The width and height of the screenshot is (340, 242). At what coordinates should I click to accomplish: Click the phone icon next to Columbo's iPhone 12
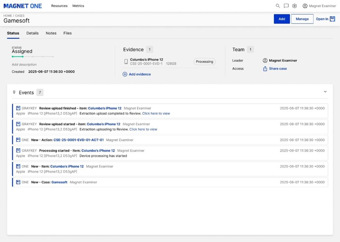[x=127, y=61]
